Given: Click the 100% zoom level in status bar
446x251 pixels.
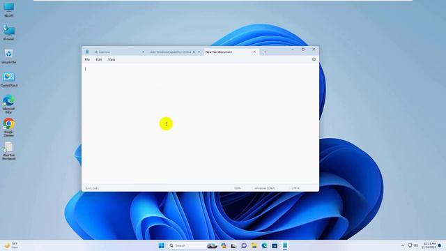Looking at the screenshot, I should tap(237, 188).
